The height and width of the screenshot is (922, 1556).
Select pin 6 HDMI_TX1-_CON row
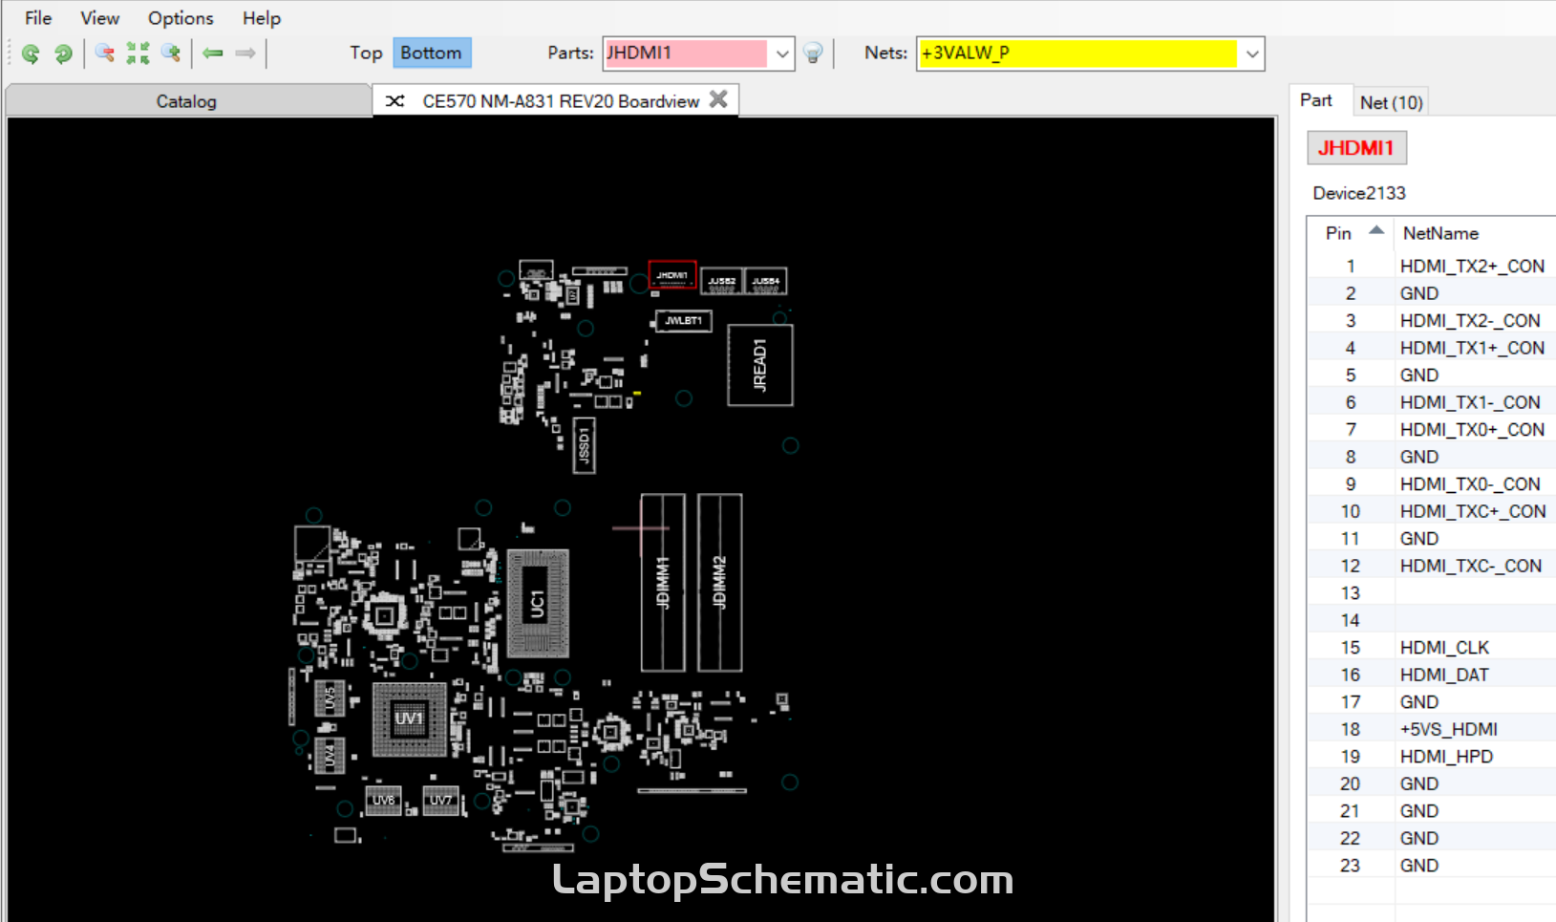pyautogui.click(x=1432, y=402)
